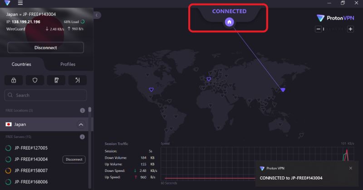The image size is (363, 190).
Task: Toggle NetShield shield icon
Action: pyautogui.click(x=35, y=80)
